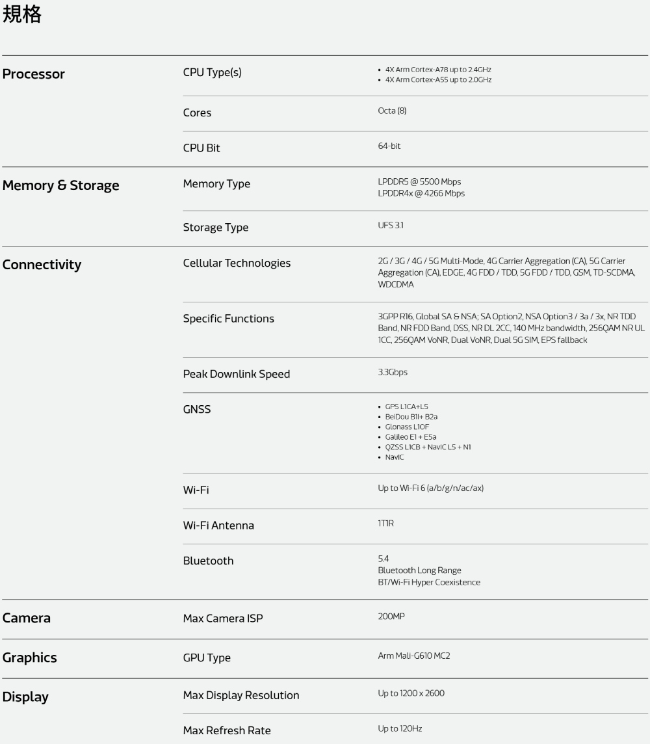The image size is (650, 744).
Task: Click the Cellular Technologies row label
Action: coord(237,263)
